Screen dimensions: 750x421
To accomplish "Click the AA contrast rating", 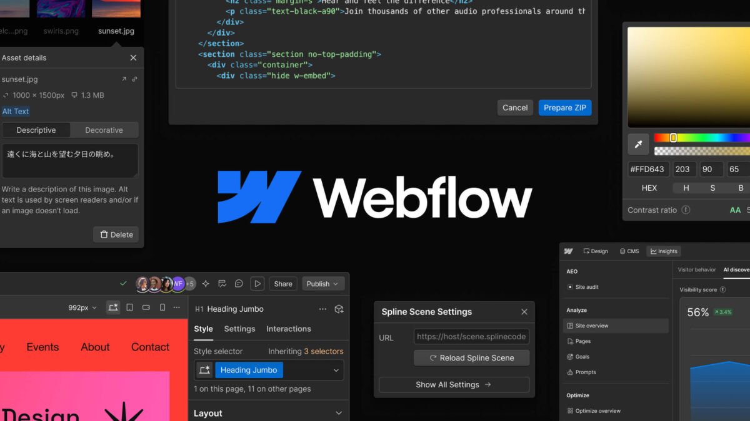I will coord(736,210).
